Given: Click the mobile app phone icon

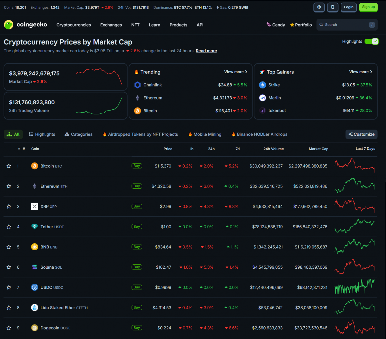Looking at the screenshot, I should coord(333,7).
